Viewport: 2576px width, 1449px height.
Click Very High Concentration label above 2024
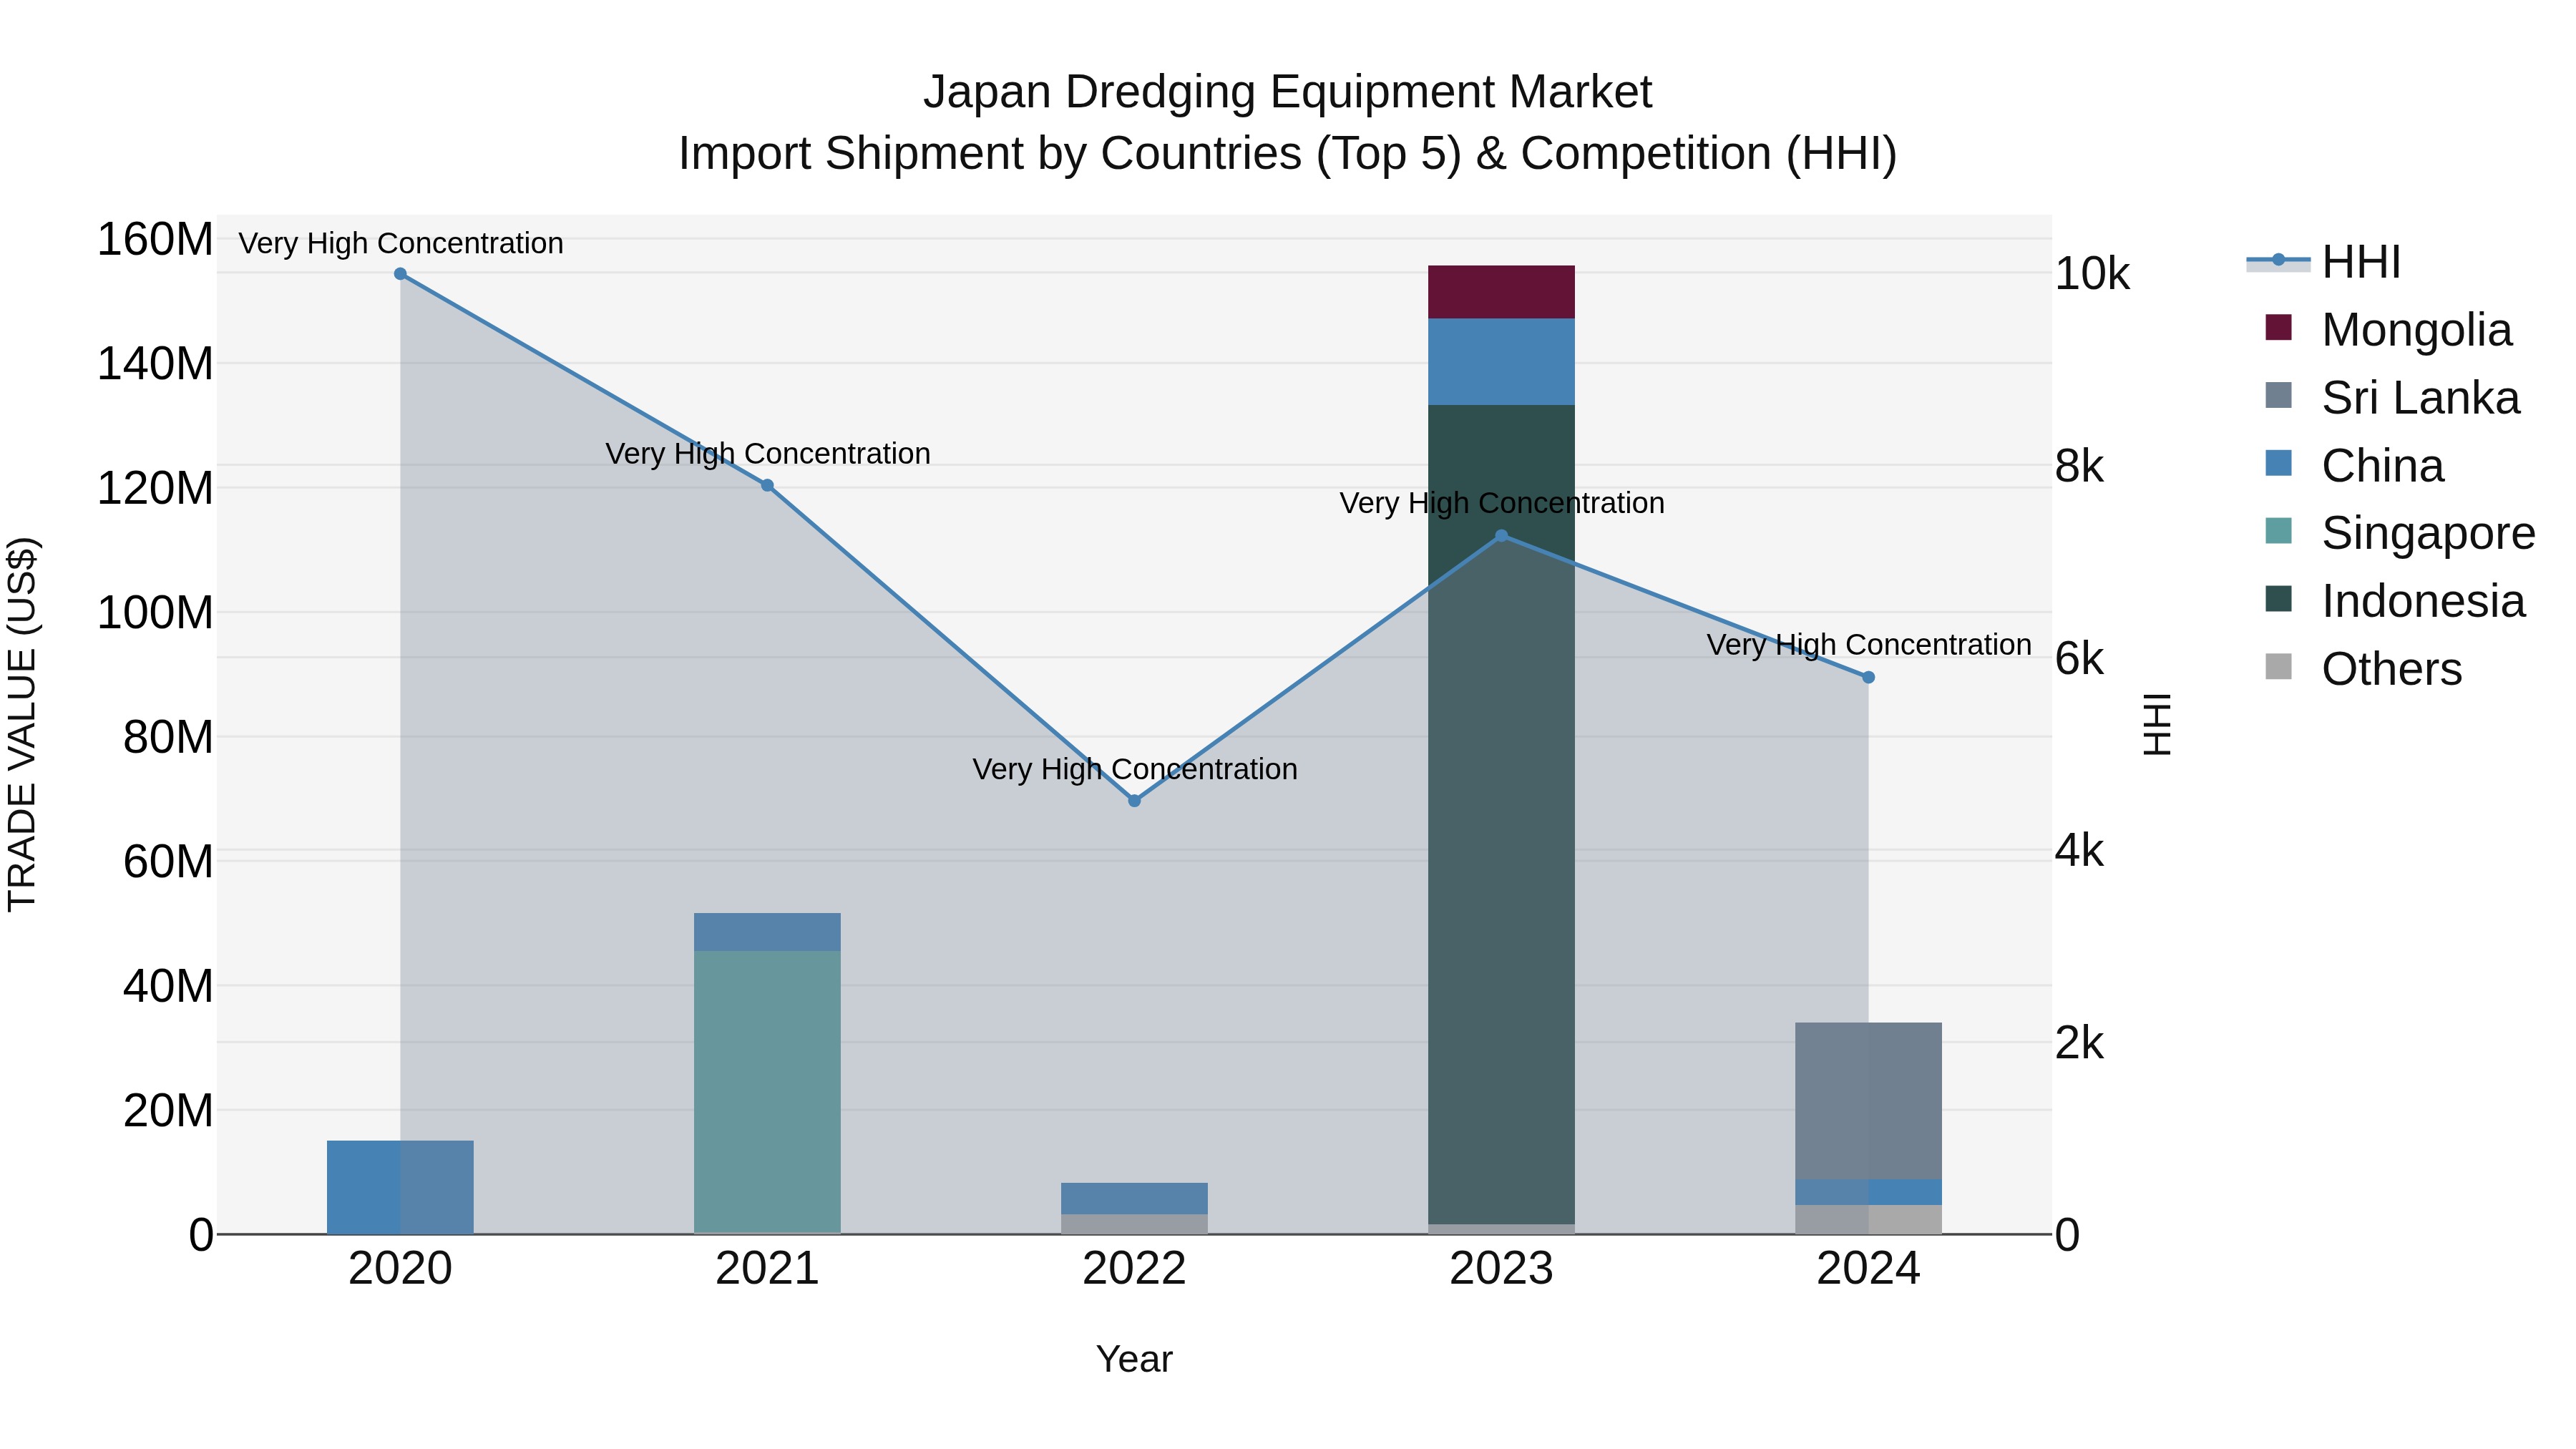[1868, 645]
